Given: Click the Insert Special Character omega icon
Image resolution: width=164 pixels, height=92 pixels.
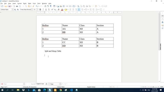Looking at the screenshot, I should (74, 6).
